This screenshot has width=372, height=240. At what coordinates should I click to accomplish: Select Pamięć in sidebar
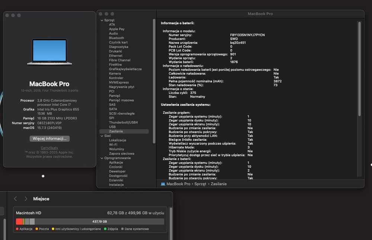click(x=114, y=96)
